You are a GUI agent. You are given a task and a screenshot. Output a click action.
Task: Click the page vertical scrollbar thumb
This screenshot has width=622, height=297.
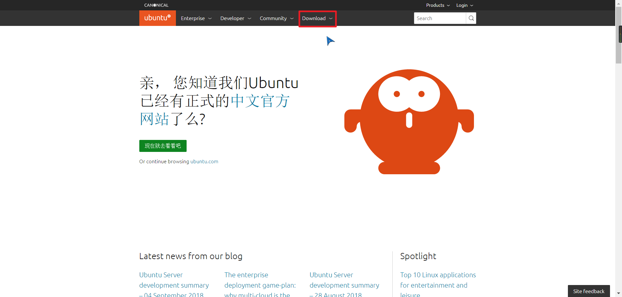(618, 35)
